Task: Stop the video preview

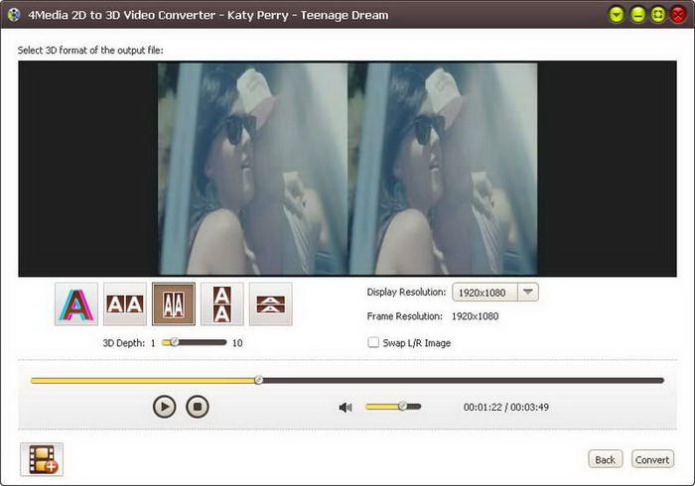Action: click(198, 407)
